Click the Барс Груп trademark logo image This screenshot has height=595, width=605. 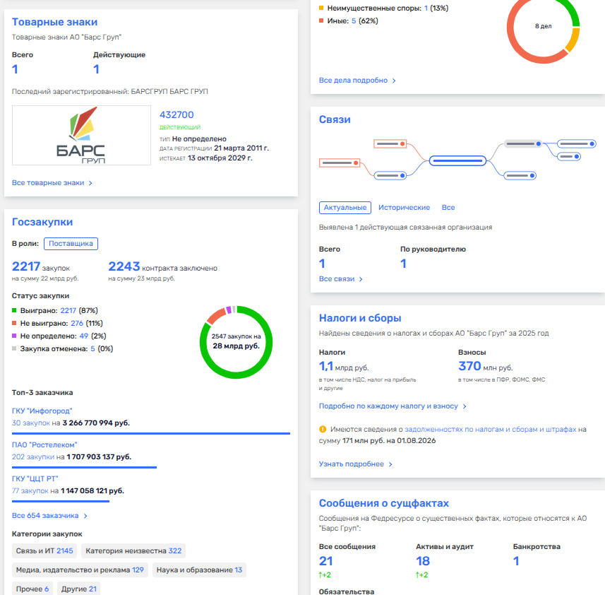(x=81, y=135)
